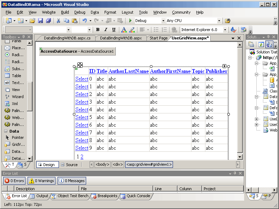Open the GridView smart tag arrow
This screenshot has height=209, width=279.
pyautogui.click(x=224, y=66)
